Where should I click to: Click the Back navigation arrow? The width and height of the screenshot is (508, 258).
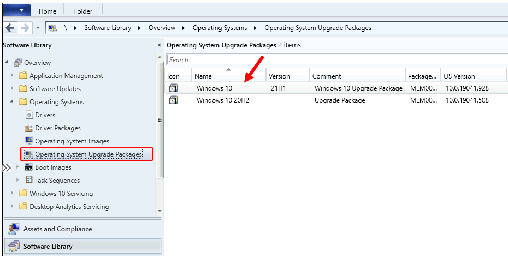pos(10,28)
